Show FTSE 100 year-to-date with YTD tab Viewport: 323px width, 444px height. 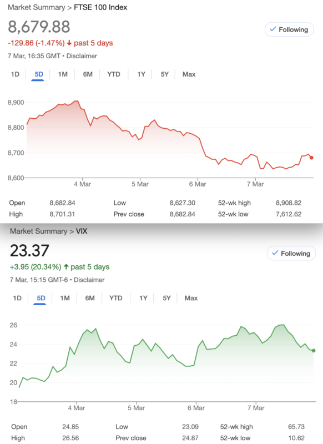coord(114,74)
